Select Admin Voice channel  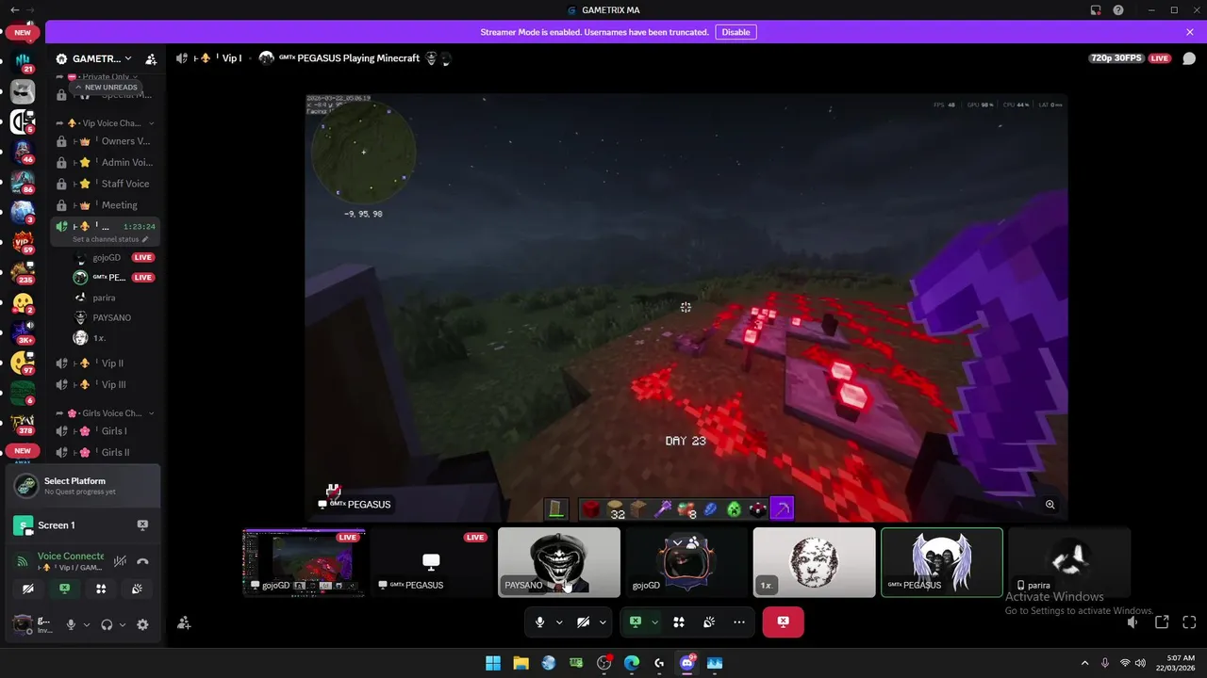(106, 162)
